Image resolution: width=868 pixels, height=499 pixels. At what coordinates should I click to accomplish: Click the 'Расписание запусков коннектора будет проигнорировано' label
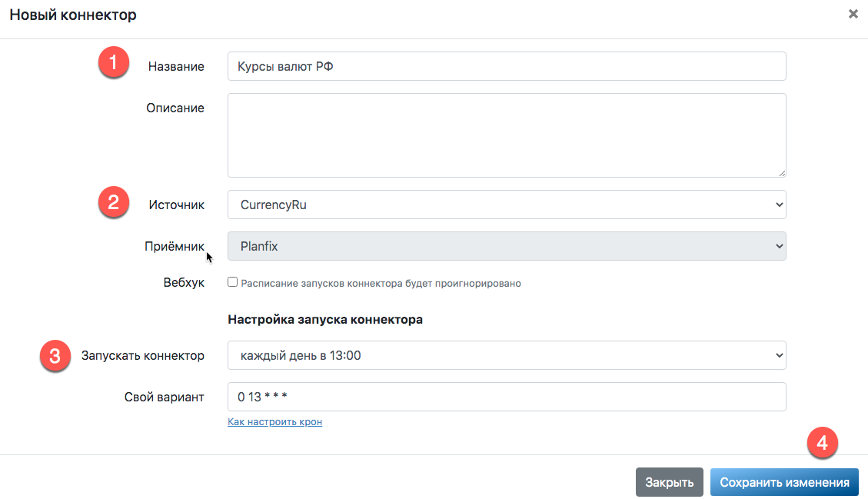381,283
